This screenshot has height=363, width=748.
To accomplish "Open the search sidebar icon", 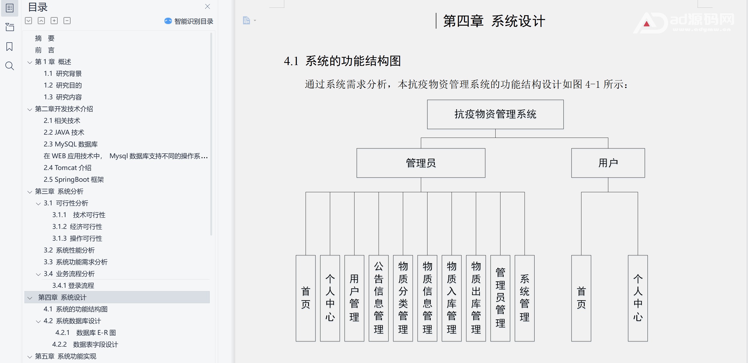I will pos(10,66).
